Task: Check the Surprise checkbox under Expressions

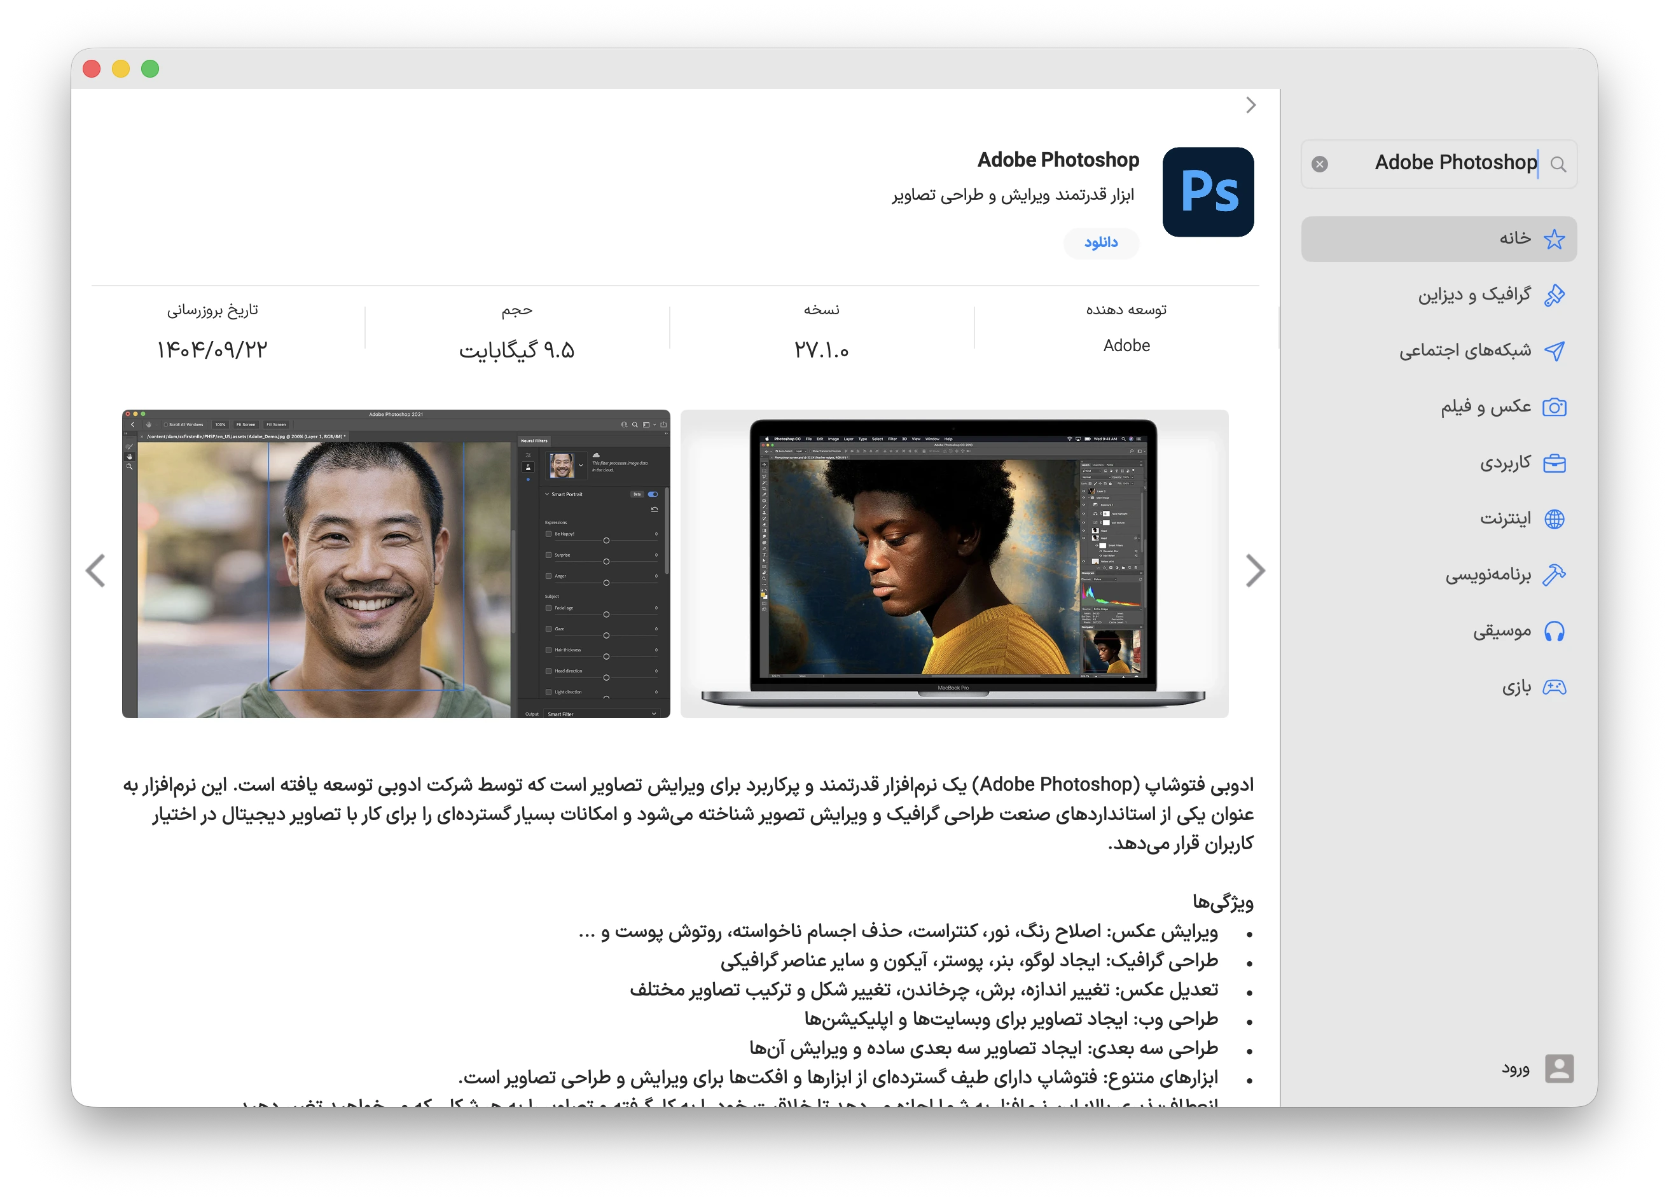Action: click(x=549, y=555)
